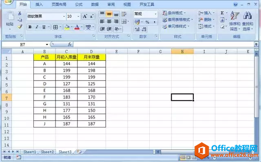Align text right
Viewport: 261px width, 162px height.
pos(116,22)
